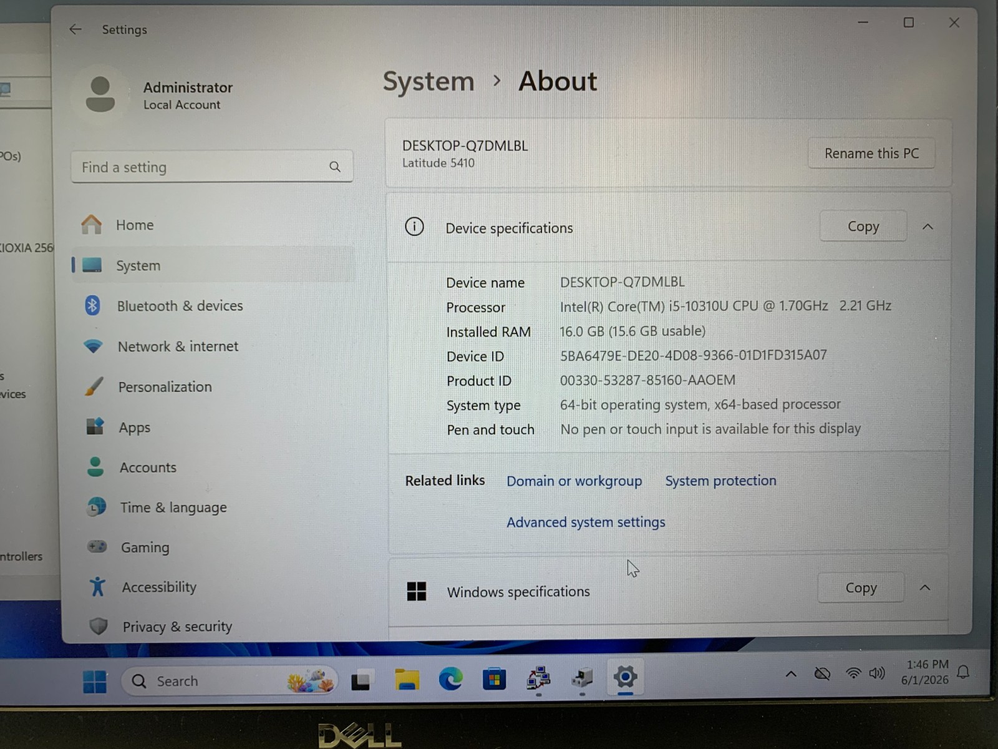
Task: Click System in the breadcrumb heading
Action: click(x=429, y=82)
